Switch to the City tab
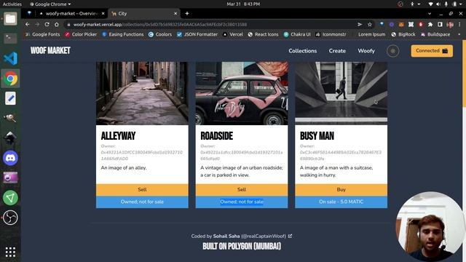Screen dimensions: 466x262 point(144,13)
